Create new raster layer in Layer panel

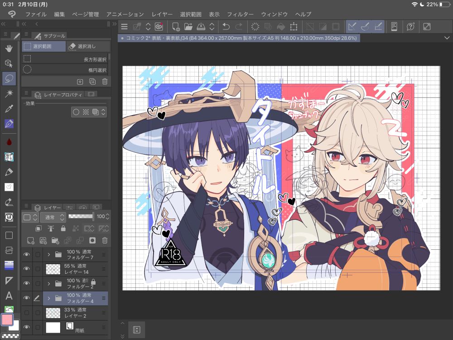[x=30, y=240]
